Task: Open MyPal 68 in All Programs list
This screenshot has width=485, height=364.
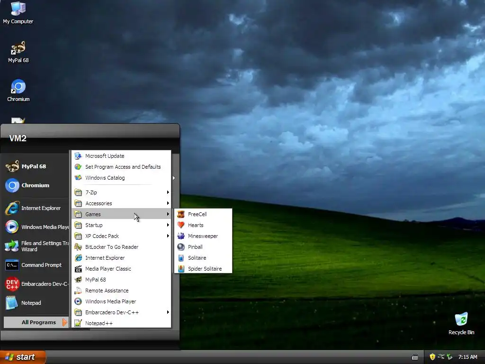Action: point(121,280)
